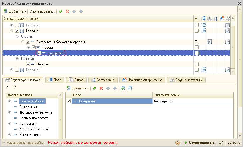Viewport: 243px width, 147px height.
Task: Click move up arrow in top toolbar
Action: pos(74,11)
